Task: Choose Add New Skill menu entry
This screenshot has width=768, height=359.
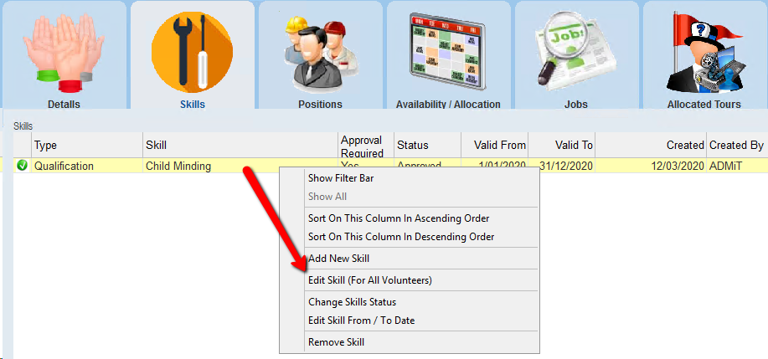Action: point(338,259)
